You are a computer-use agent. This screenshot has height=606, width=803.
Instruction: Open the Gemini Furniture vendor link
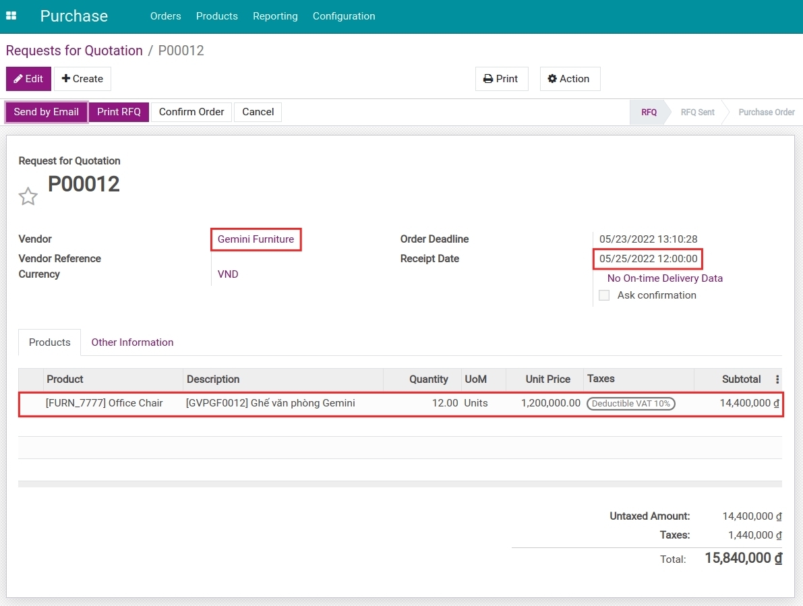click(256, 239)
